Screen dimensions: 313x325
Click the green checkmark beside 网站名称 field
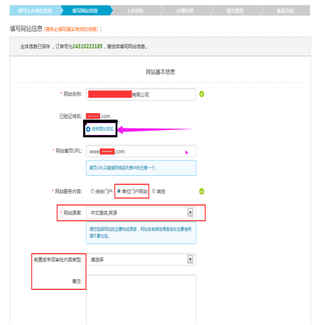click(202, 94)
